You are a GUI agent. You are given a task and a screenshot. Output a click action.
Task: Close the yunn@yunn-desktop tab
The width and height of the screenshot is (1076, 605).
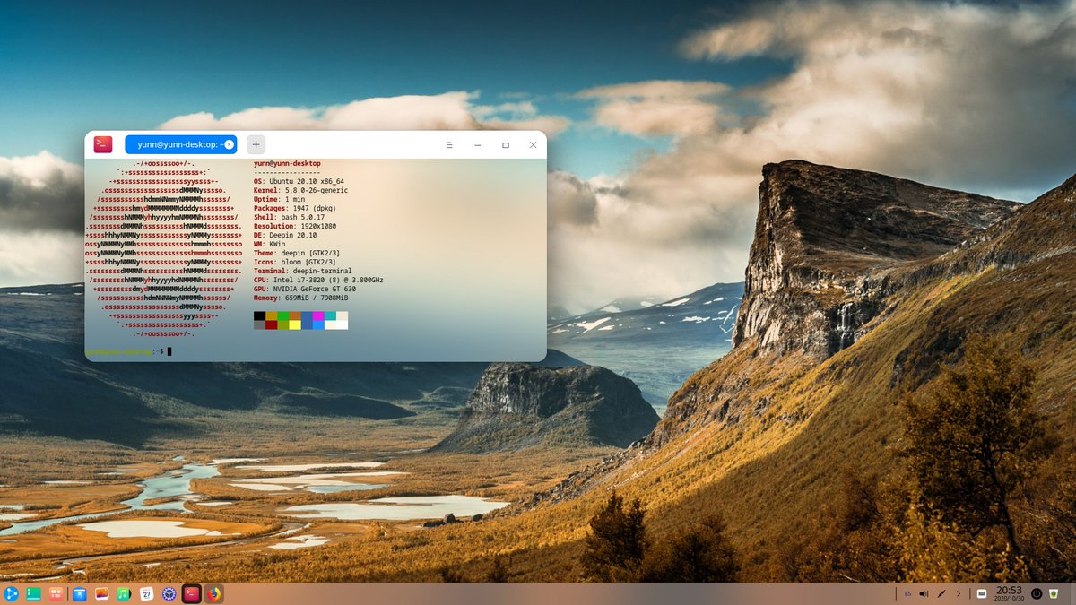[229, 144]
